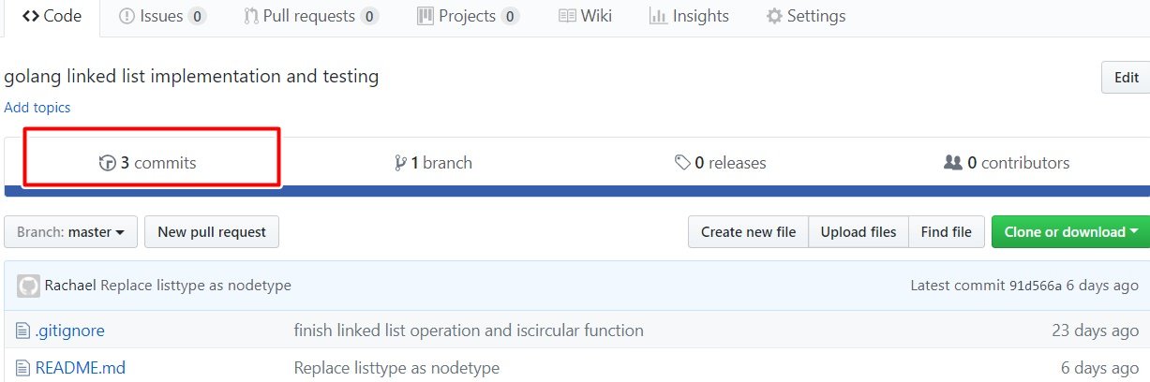
Task: Click the Create new file button
Action: coord(748,232)
